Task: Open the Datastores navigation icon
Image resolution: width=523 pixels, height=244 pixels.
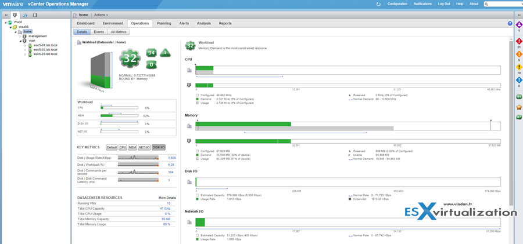Action: tap(35, 15)
